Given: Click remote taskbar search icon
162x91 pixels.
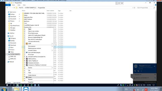Looking at the screenshot, I should click(x=10, y=85).
